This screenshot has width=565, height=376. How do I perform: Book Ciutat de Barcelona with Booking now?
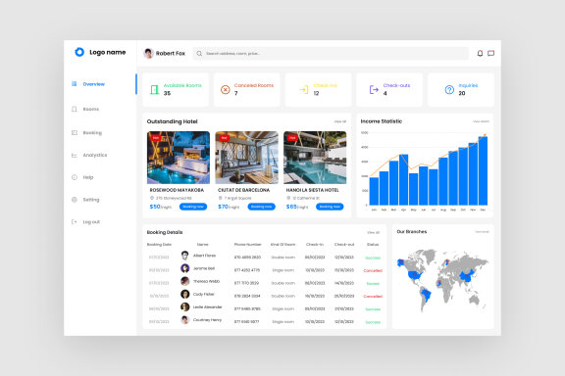(x=261, y=207)
